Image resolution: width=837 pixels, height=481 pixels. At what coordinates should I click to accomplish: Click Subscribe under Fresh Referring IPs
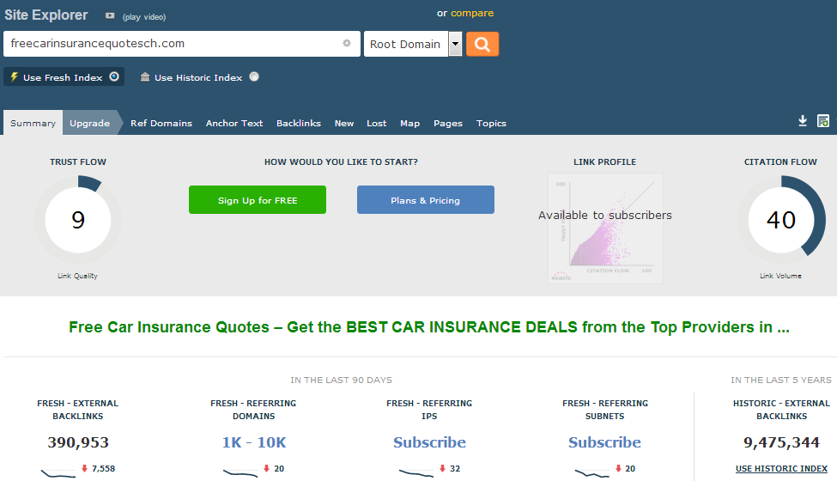pyautogui.click(x=429, y=442)
